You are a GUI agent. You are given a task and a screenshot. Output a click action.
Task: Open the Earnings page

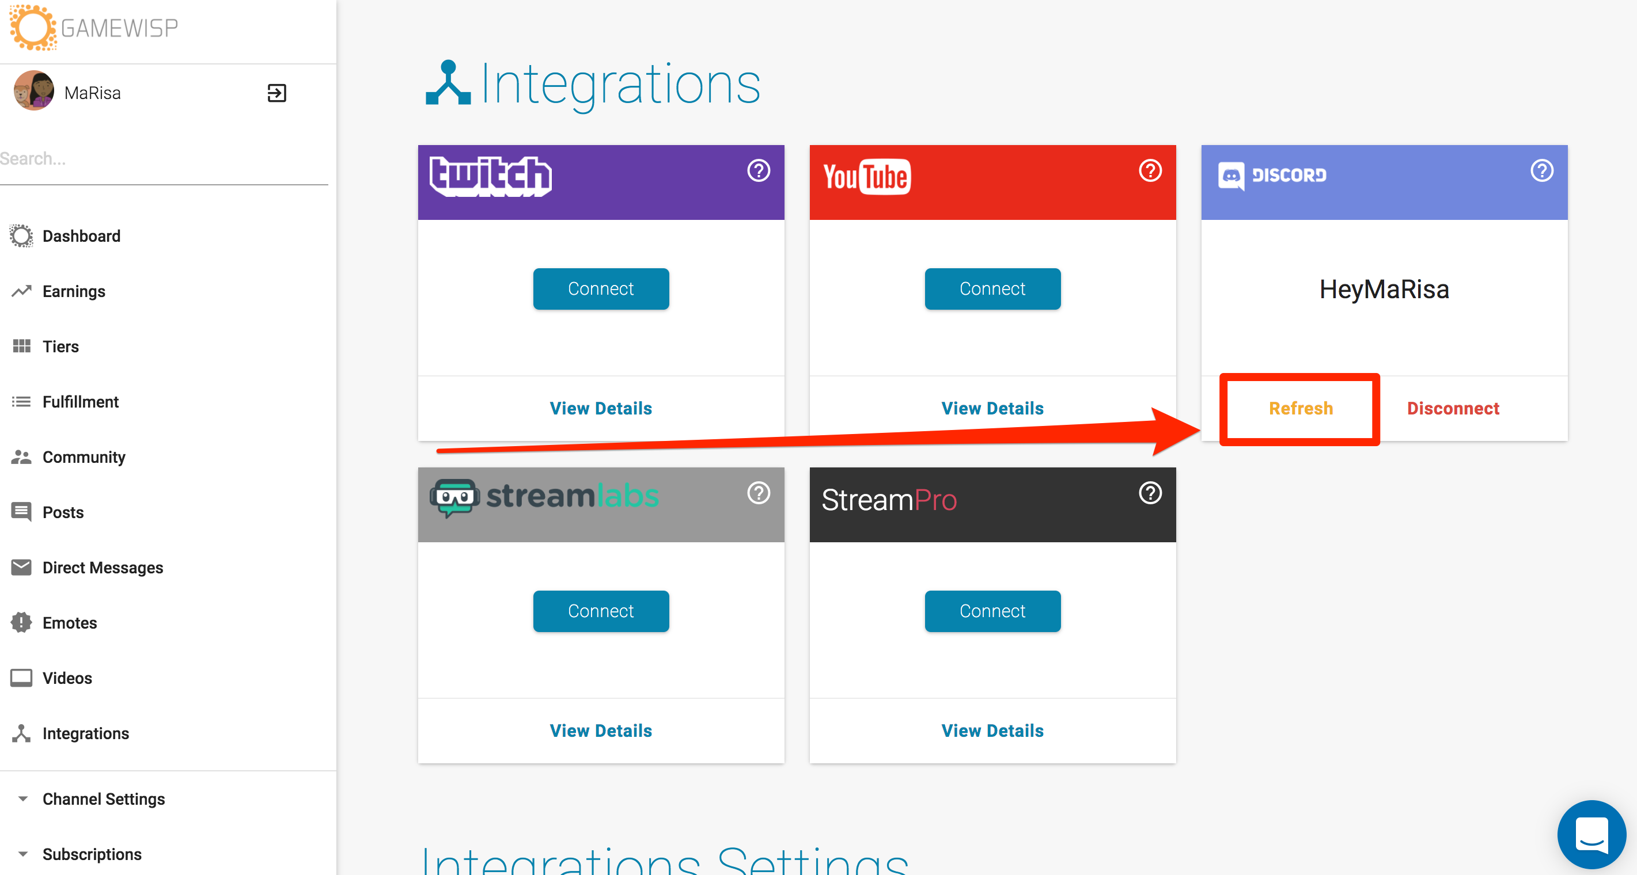click(x=74, y=291)
